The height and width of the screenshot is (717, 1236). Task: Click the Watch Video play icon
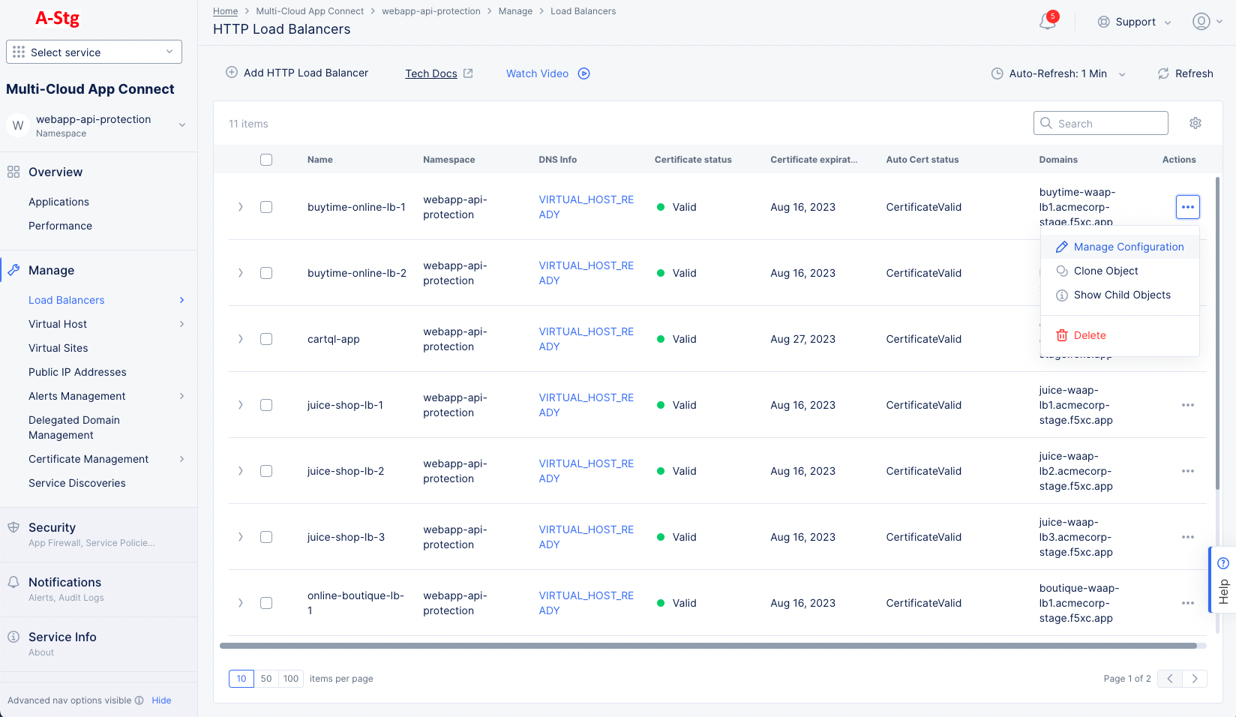(x=583, y=73)
